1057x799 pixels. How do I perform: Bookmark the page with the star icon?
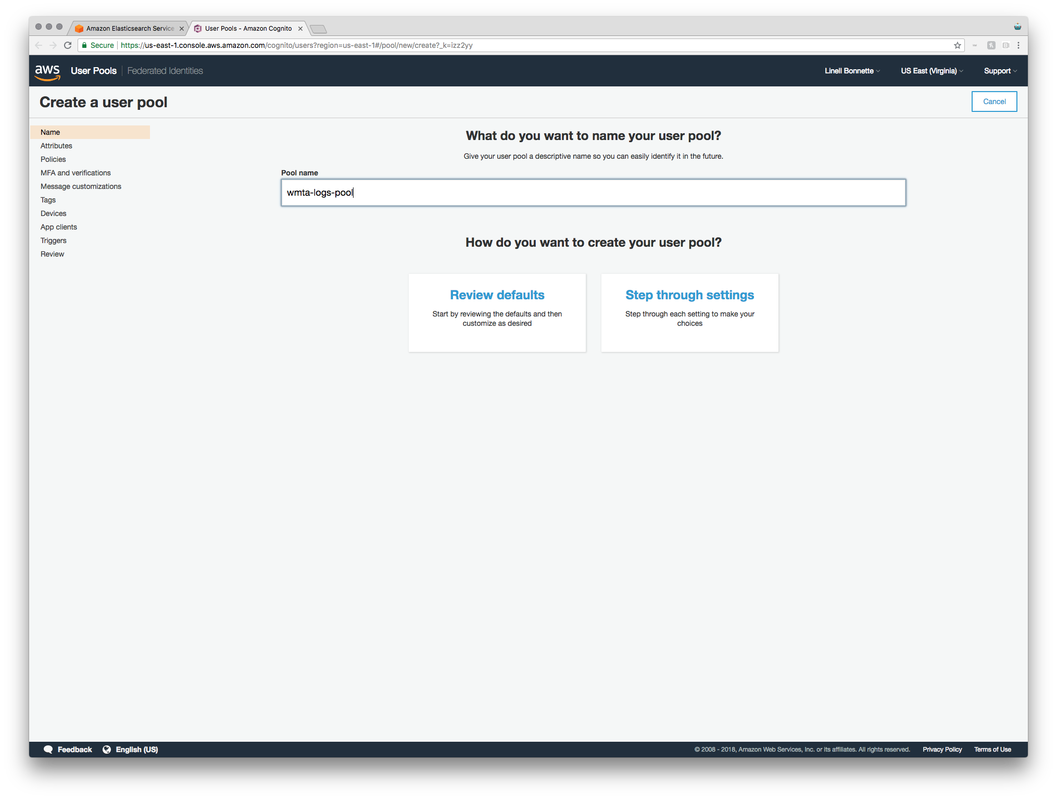(x=957, y=45)
